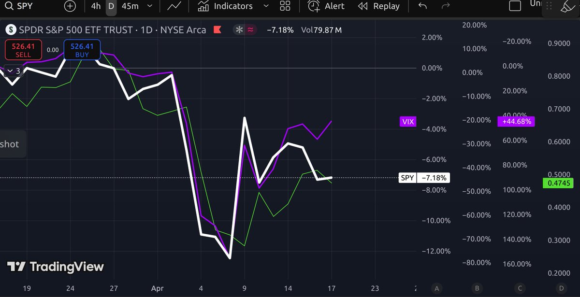The width and height of the screenshot is (580, 297).
Task: Redo the last chart action
Action: click(x=446, y=6)
